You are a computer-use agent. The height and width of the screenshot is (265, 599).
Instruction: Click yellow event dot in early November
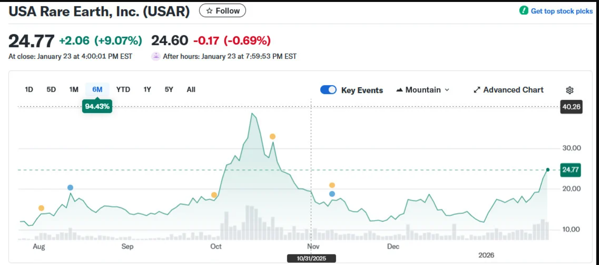pyautogui.click(x=332, y=185)
